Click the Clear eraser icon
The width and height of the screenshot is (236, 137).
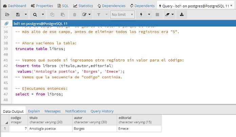[x=168, y=15]
